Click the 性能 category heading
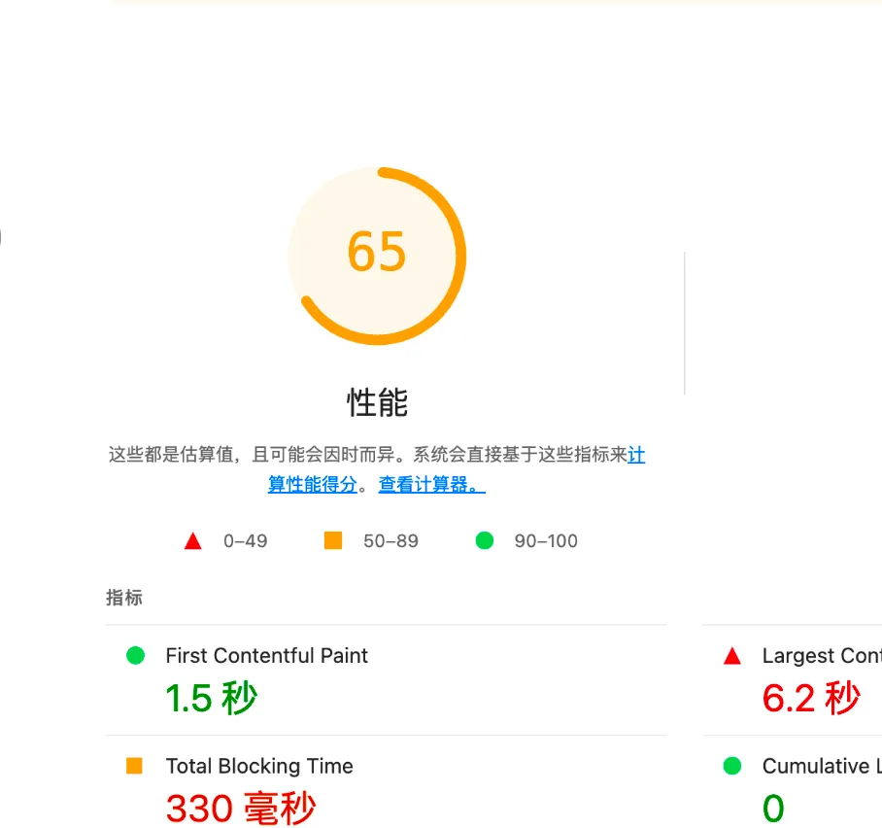 point(377,402)
